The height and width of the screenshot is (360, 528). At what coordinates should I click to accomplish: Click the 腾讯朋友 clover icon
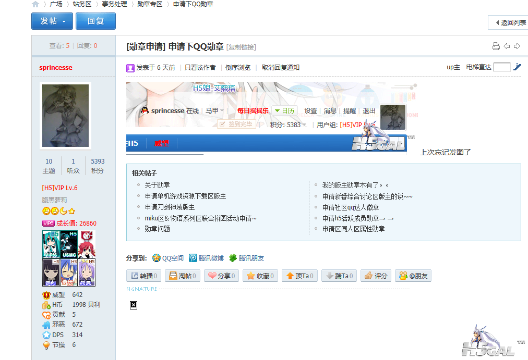click(x=233, y=258)
